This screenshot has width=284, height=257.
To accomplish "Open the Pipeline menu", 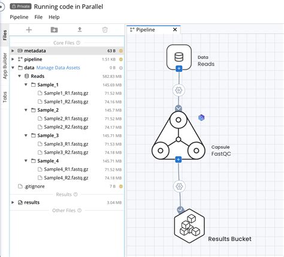I will coord(19,17).
